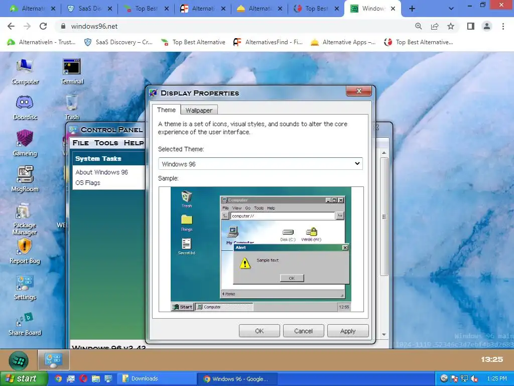Image resolution: width=514 pixels, height=386 pixels.
Task: Open the tab search chevron in Chrome
Action: click(451, 9)
